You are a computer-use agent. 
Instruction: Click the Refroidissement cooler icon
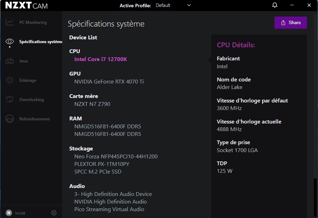[10, 119]
